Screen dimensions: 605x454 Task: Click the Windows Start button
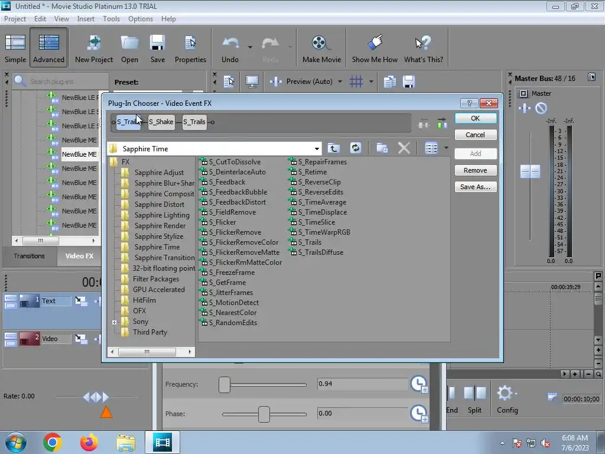[15, 442]
